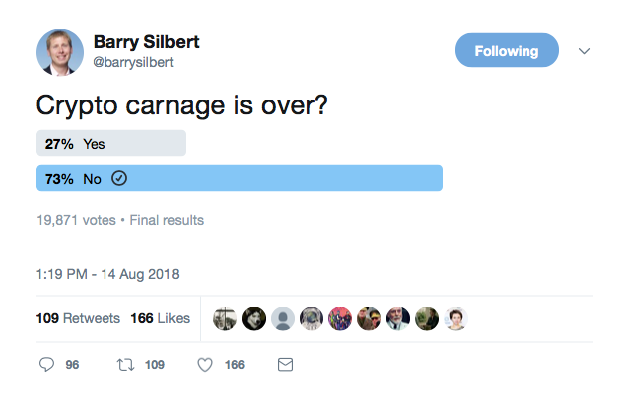Click the 96 replies count
Image resolution: width=631 pixels, height=401 pixels.
point(72,365)
